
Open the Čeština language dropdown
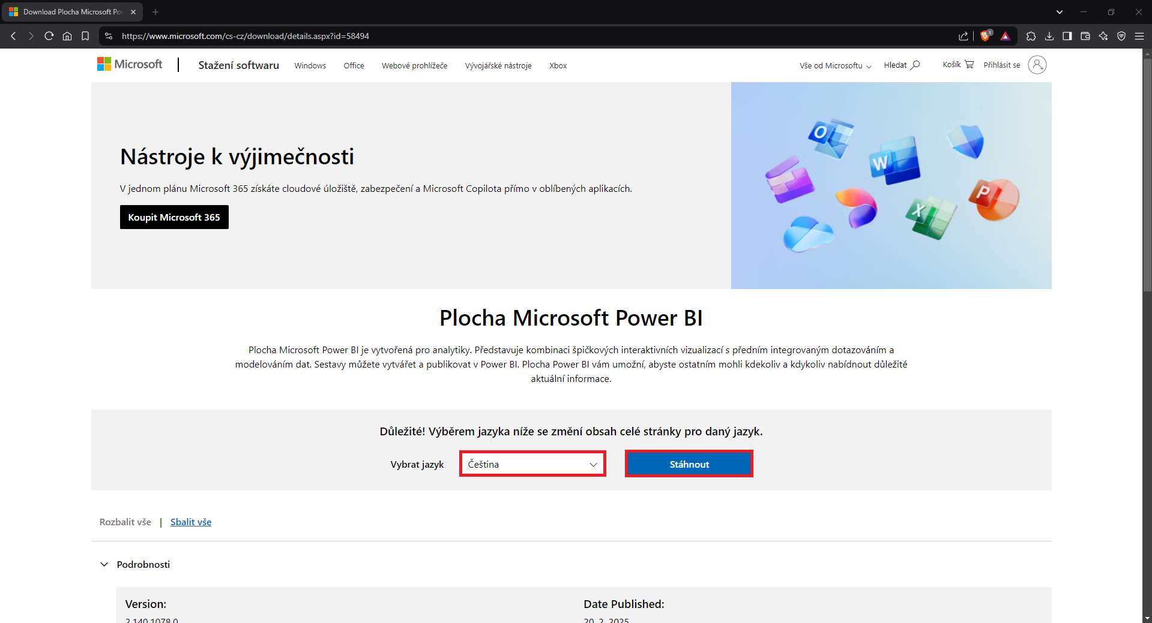(x=532, y=464)
